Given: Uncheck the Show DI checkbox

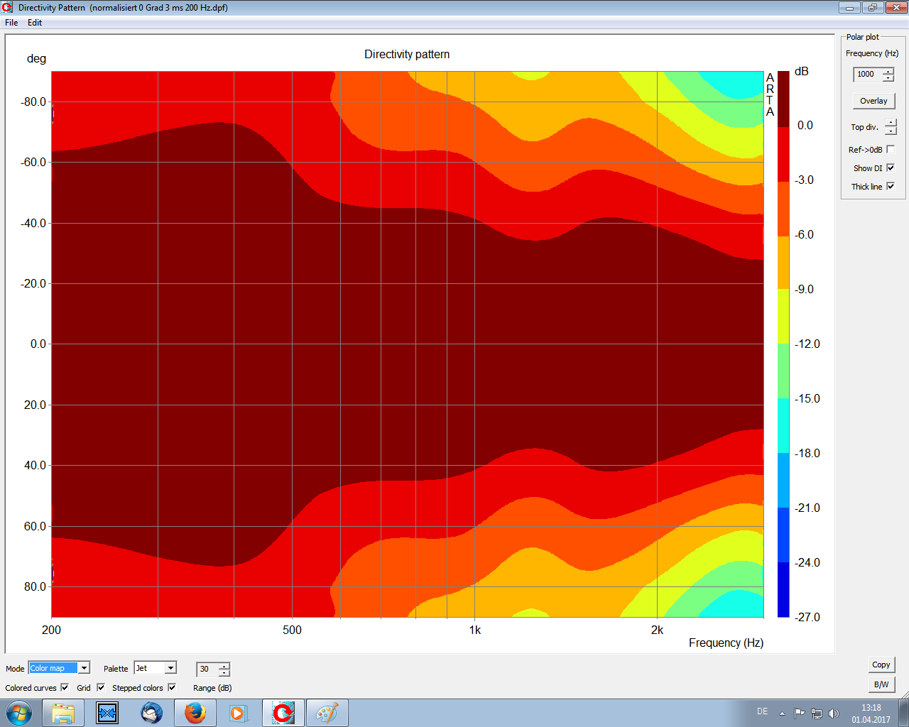Looking at the screenshot, I should [891, 168].
